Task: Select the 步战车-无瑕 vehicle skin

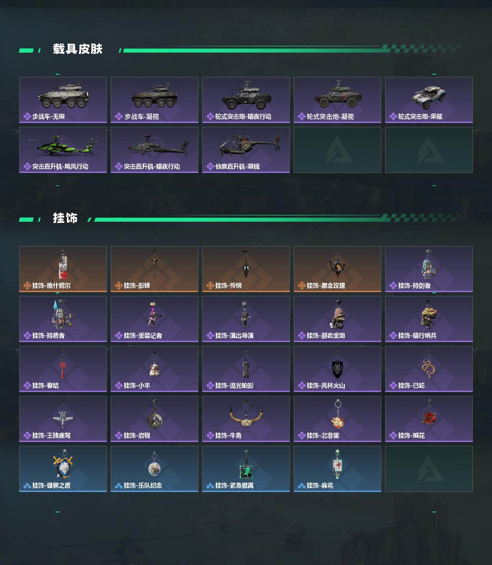Action: (63, 100)
